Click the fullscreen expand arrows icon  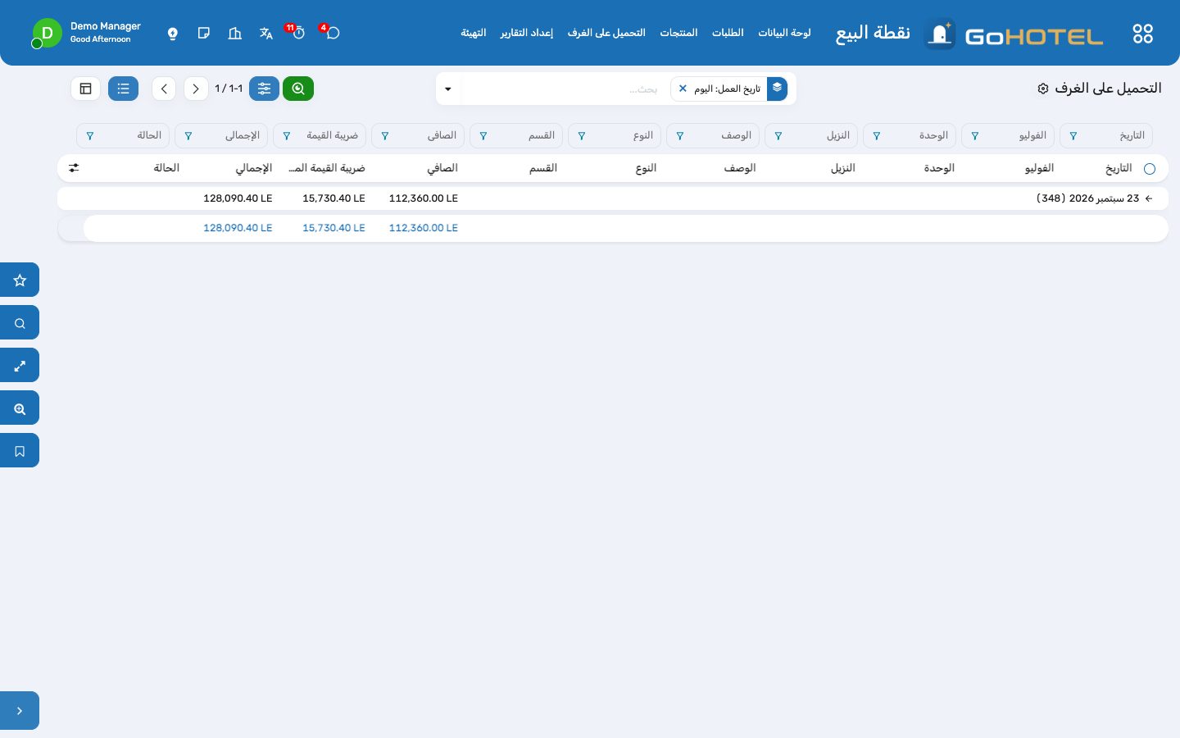click(20, 365)
